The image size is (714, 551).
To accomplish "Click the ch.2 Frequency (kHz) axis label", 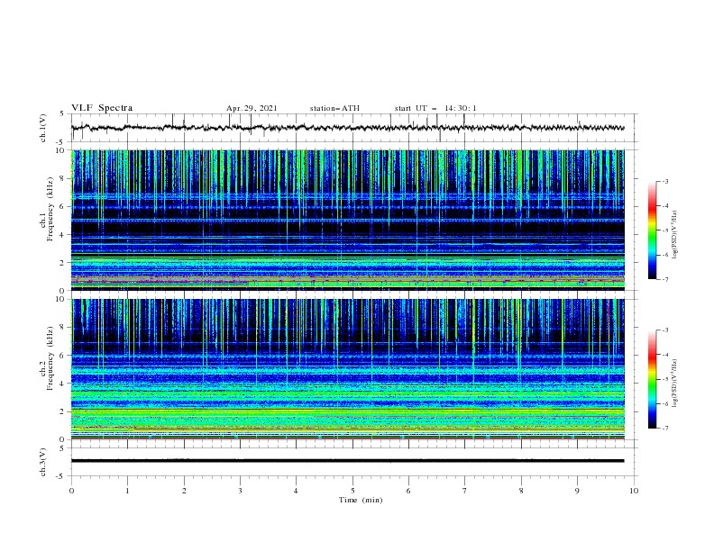I will (x=47, y=358).
